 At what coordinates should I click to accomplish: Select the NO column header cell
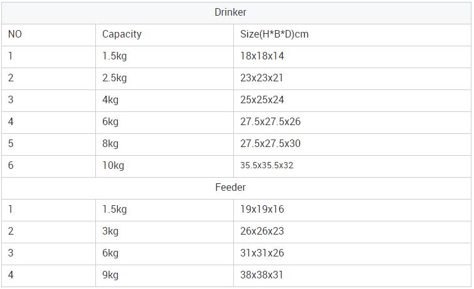pyautogui.click(x=15, y=34)
